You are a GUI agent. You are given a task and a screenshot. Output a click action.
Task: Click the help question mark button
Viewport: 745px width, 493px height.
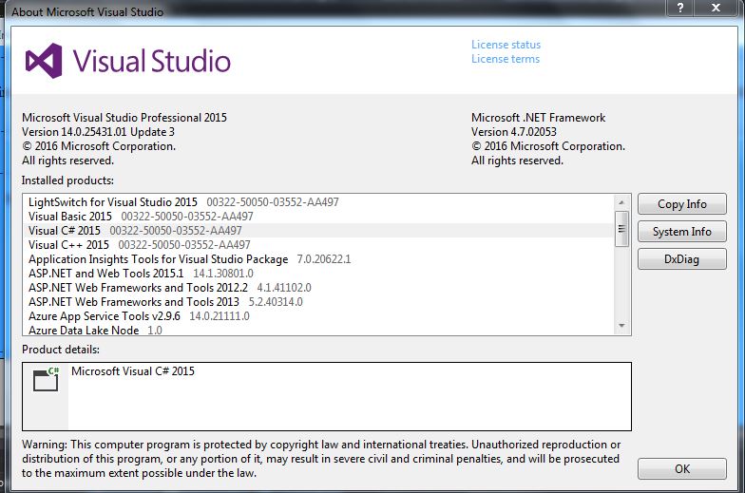click(x=680, y=8)
